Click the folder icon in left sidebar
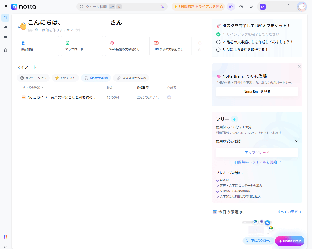 [5, 28]
